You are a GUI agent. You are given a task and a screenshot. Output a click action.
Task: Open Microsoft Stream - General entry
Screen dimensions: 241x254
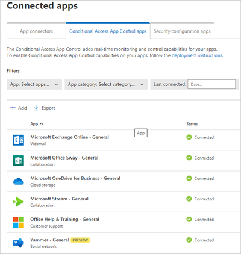[59, 199]
